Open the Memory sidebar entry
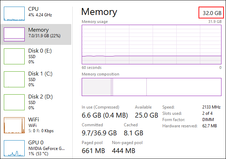The image size is (226, 159). 36,34
